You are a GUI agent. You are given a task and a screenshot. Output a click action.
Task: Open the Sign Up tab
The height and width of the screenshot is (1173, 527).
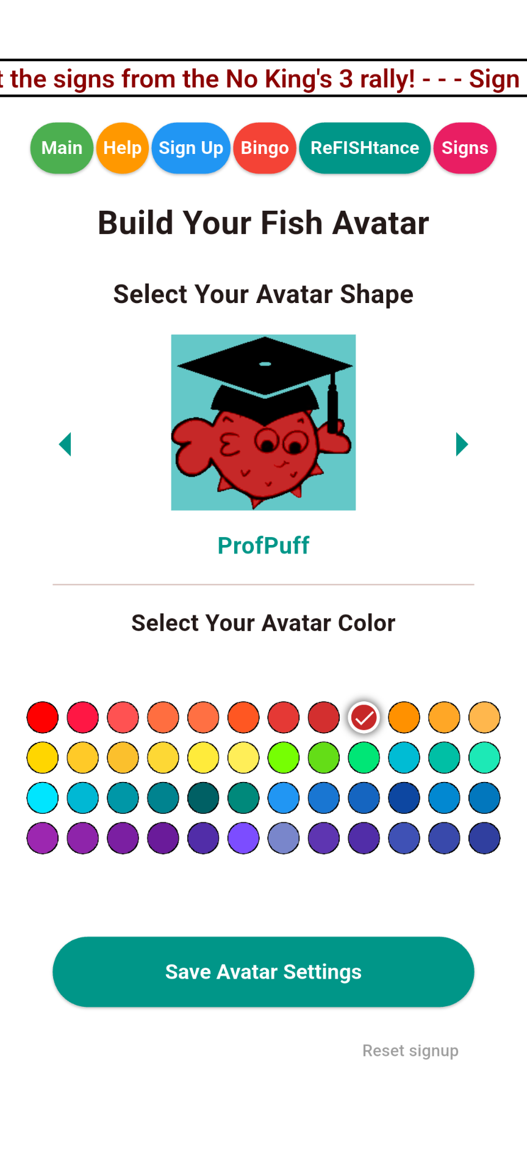tap(191, 148)
